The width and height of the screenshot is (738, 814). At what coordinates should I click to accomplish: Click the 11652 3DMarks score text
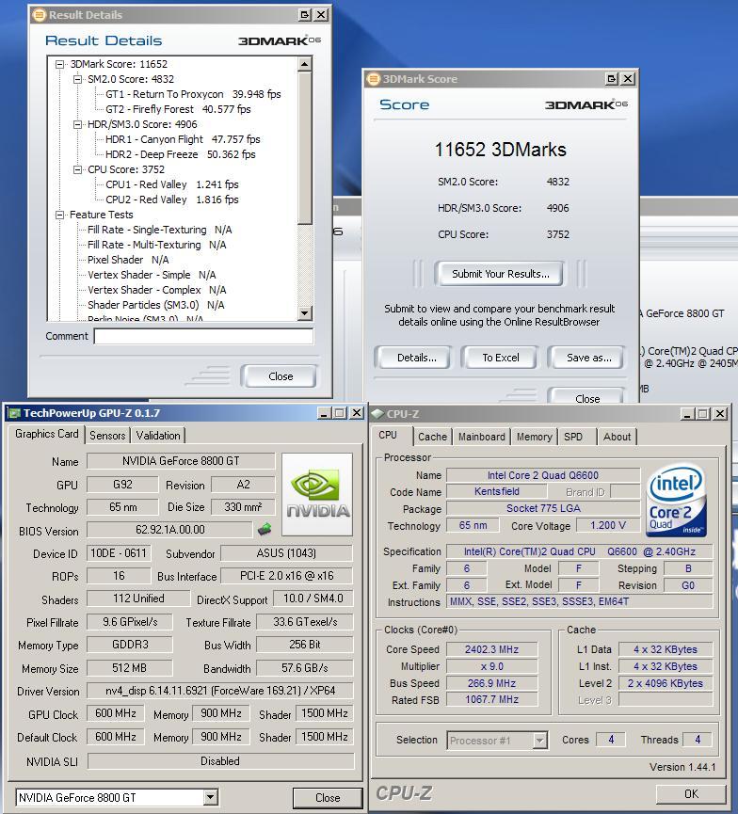(x=500, y=150)
